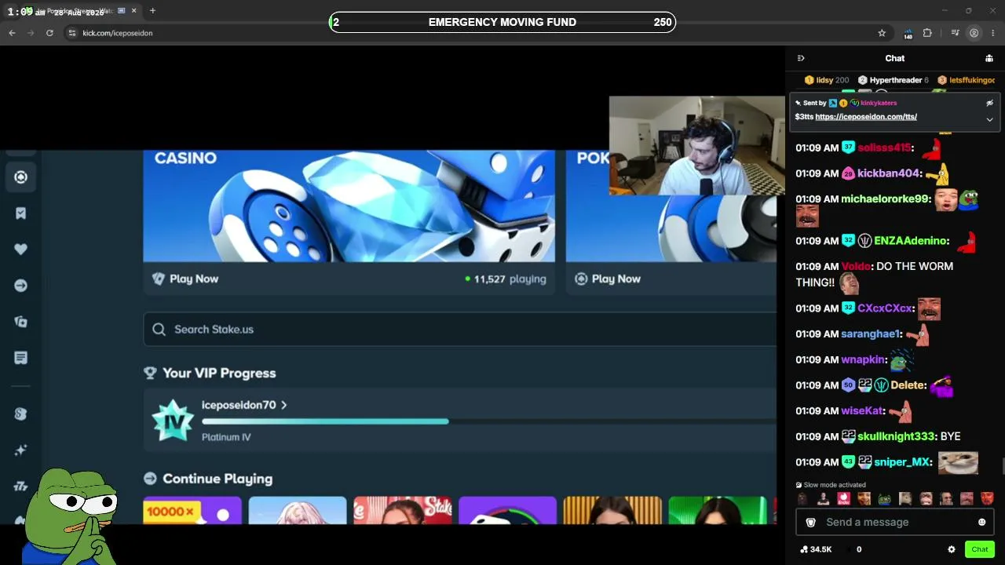Reload the kick.com page
The image size is (1005, 565).
coord(49,33)
